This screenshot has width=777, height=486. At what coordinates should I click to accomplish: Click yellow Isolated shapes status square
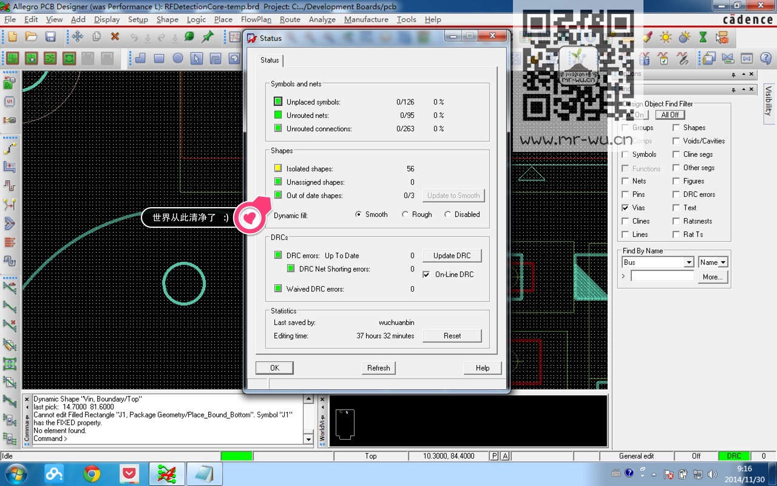278,168
